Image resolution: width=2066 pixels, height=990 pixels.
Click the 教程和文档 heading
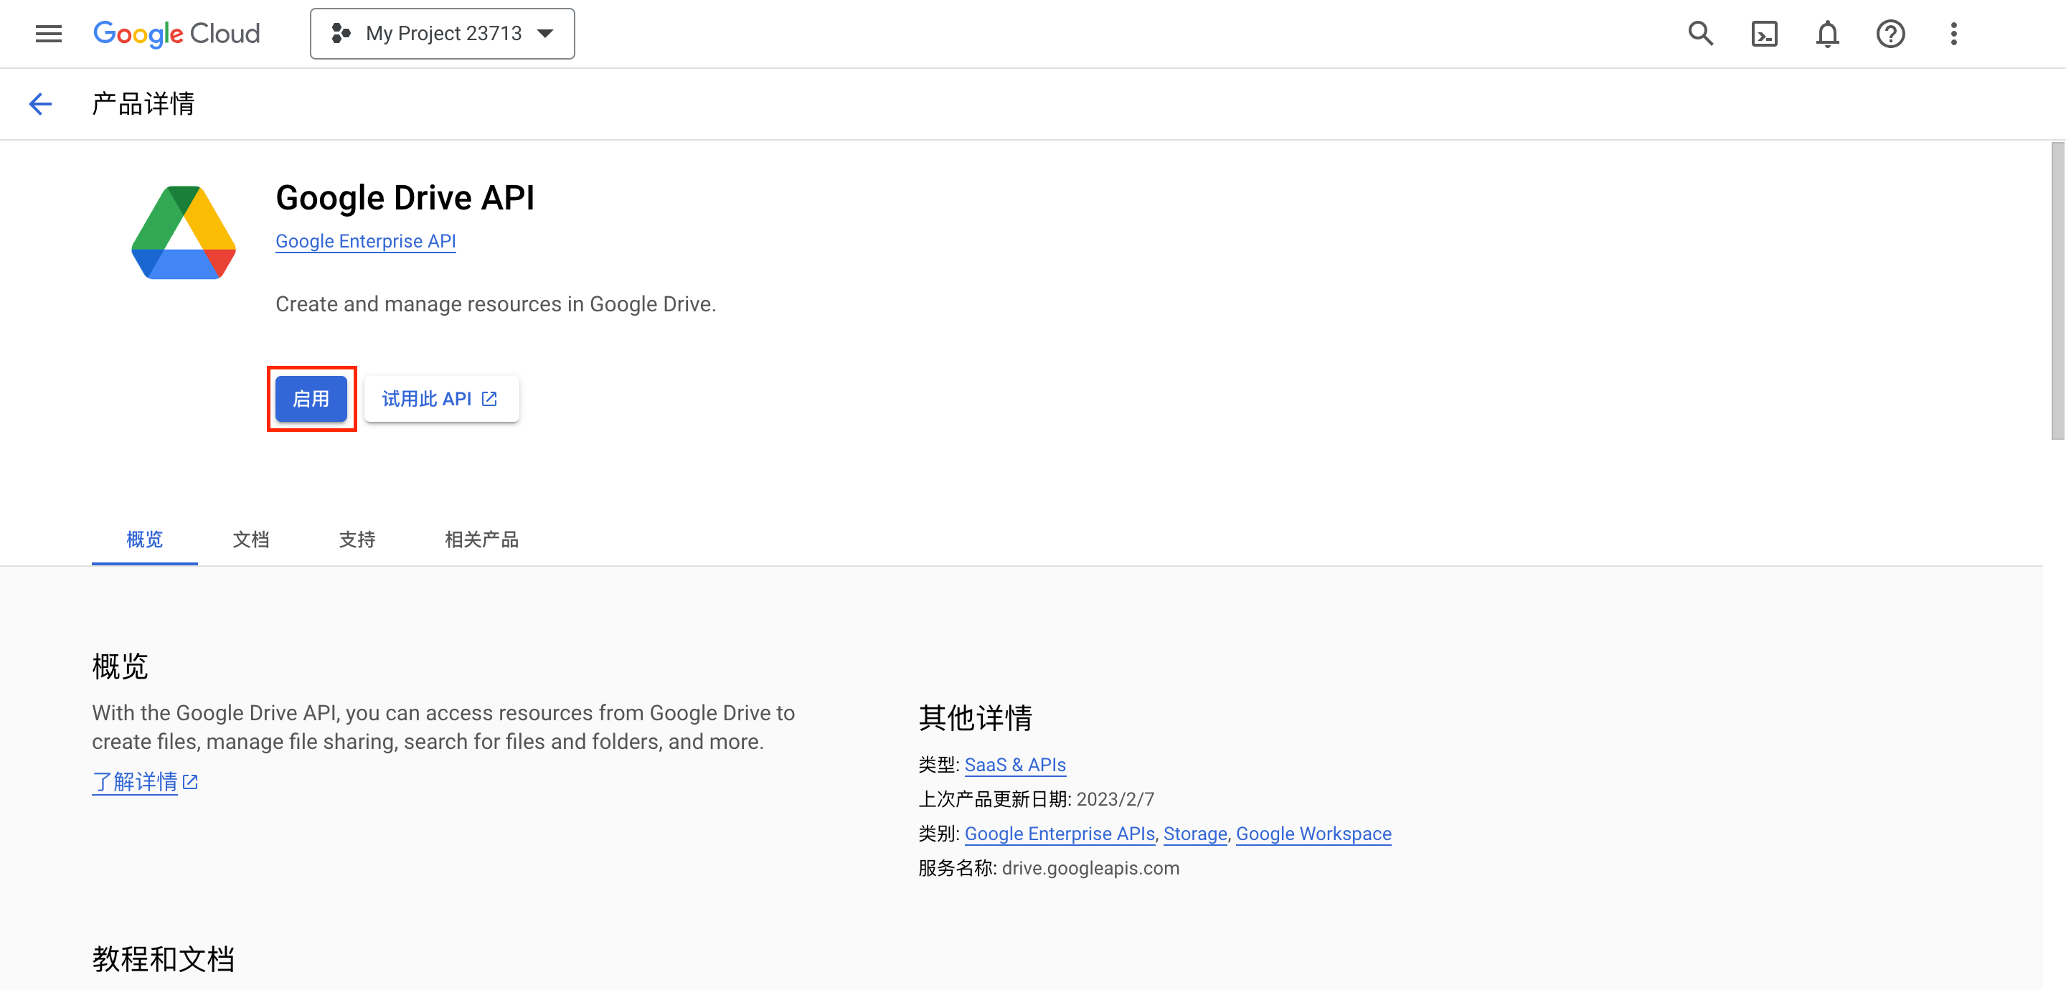163,958
